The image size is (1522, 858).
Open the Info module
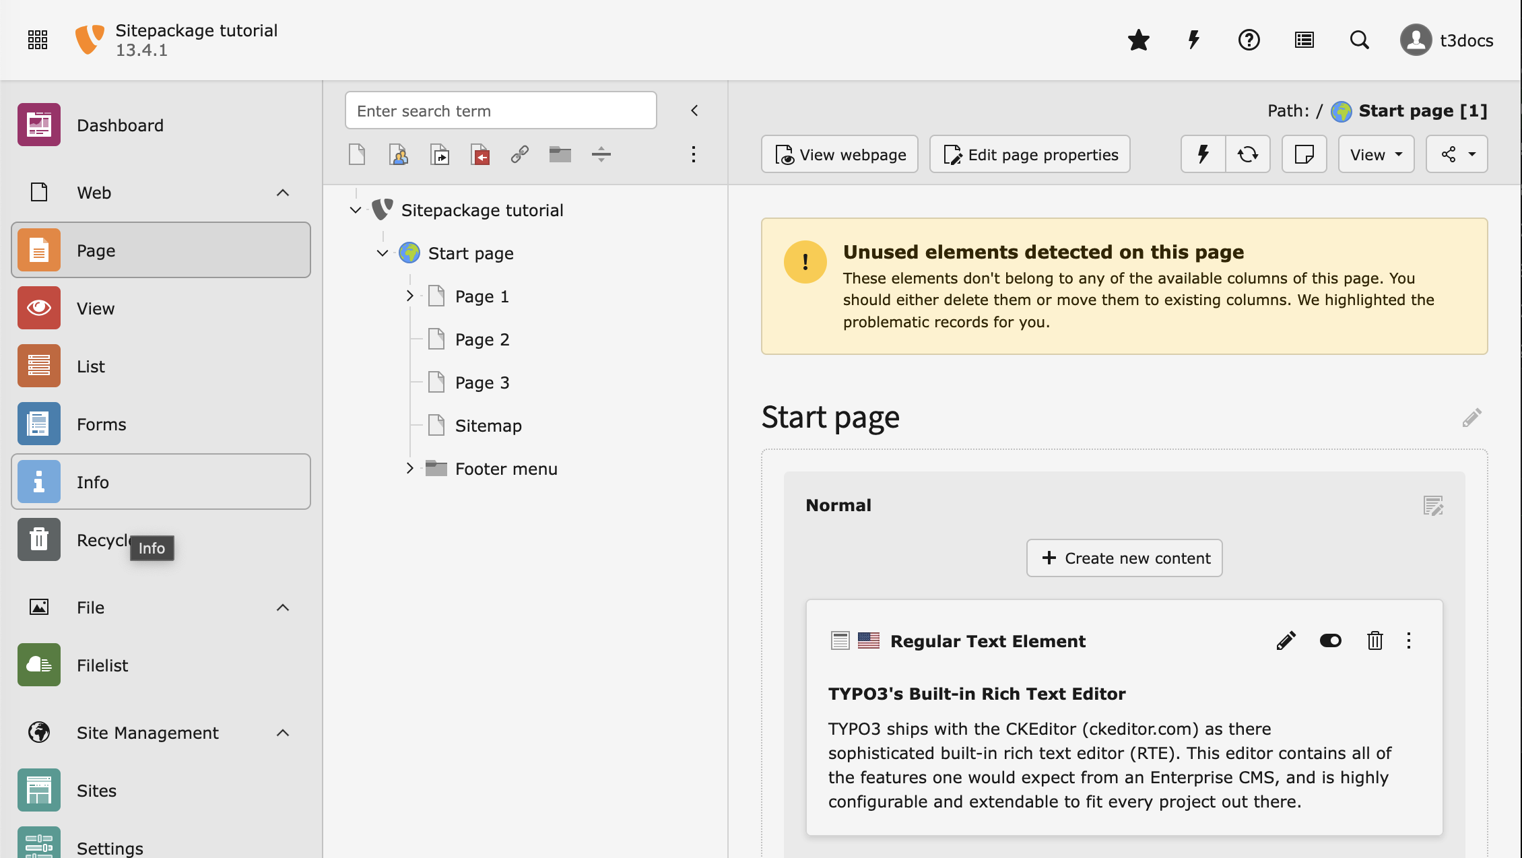click(x=161, y=482)
